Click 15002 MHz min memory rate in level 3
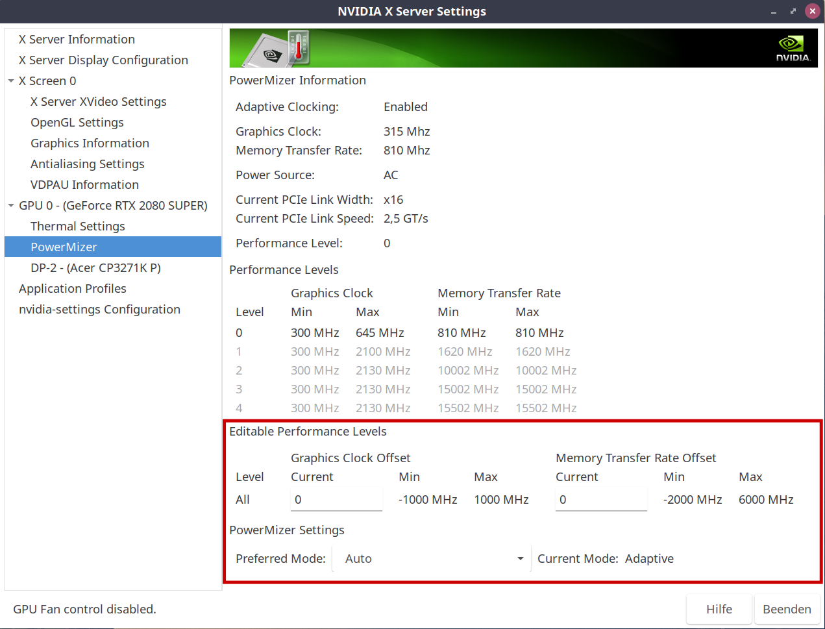Screen dimensions: 825x629 (x=468, y=389)
